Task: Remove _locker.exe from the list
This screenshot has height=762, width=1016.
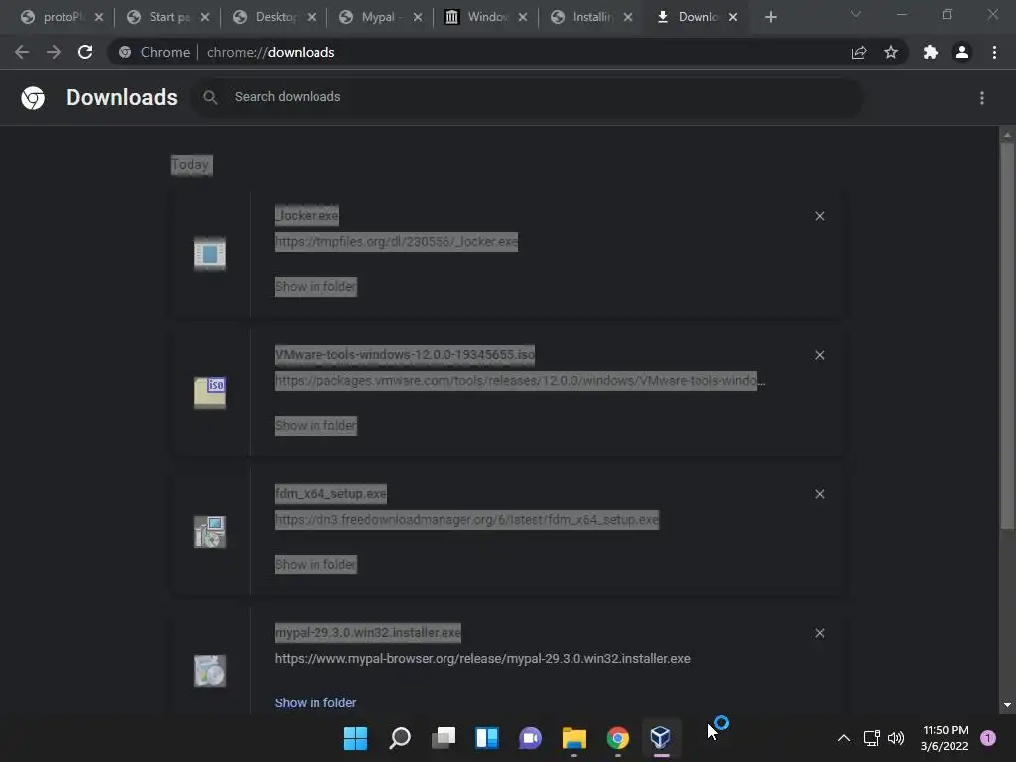Action: pyautogui.click(x=819, y=216)
